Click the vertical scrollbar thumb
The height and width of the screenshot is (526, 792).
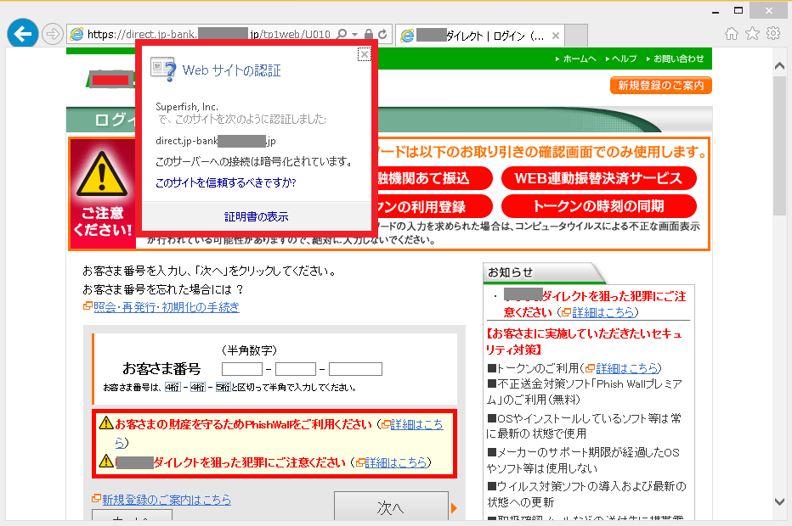(x=779, y=146)
